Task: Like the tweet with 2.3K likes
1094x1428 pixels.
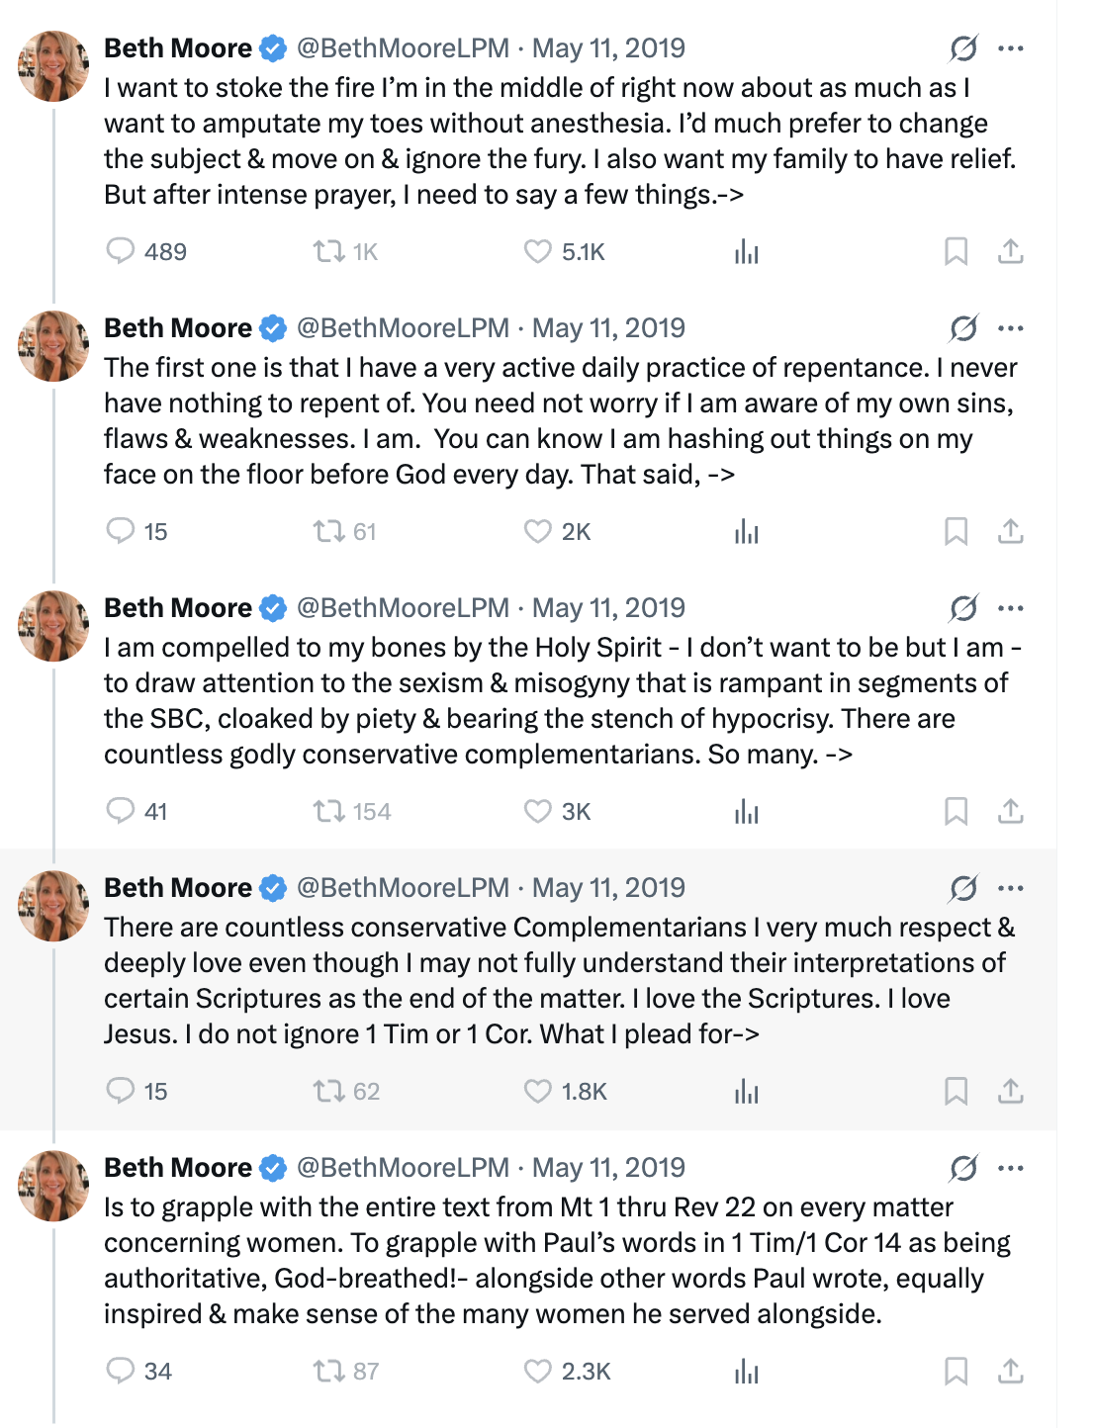Action: click(x=537, y=1371)
